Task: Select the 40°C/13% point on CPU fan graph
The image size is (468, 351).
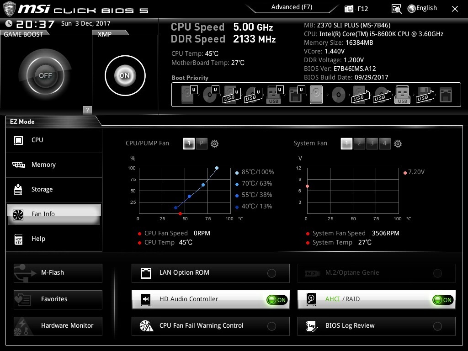Action: (176, 208)
